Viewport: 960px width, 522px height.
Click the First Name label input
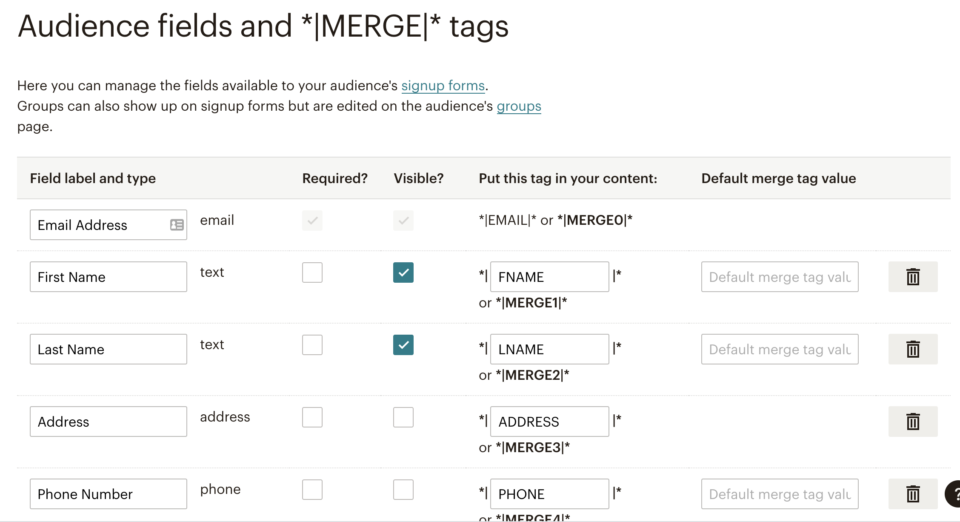pos(108,277)
